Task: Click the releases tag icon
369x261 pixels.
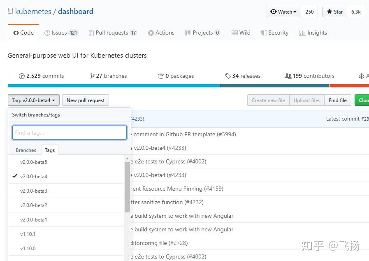Action: coord(228,76)
